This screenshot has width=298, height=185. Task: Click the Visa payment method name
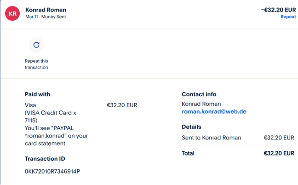pos(30,105)
